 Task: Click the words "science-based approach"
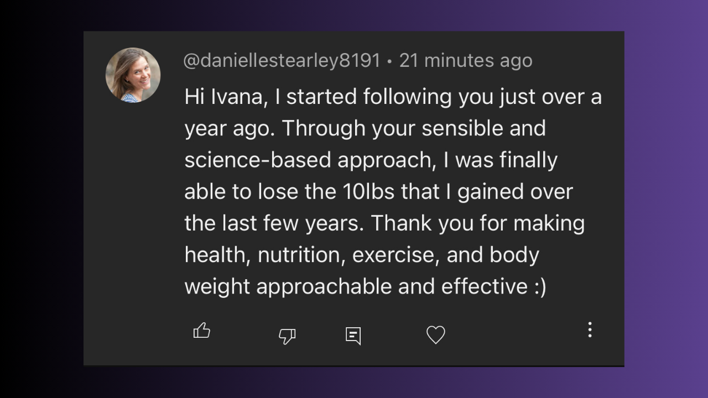(x=308, y=160)
